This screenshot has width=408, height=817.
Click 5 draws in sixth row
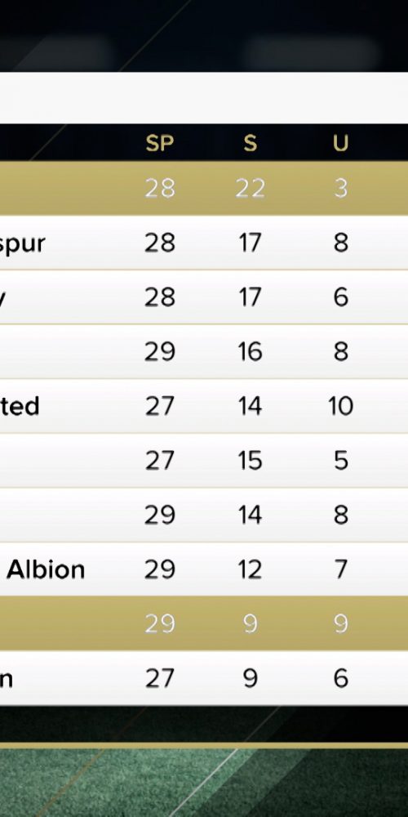pos(341,461)
